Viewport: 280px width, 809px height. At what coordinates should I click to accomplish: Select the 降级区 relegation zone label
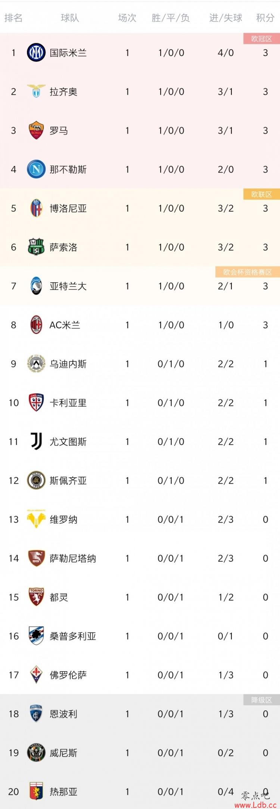(x=261, y=700)
